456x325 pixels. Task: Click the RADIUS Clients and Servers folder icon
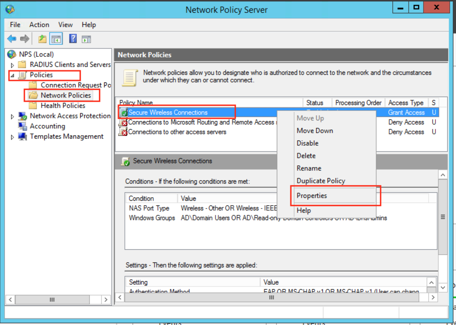pos(21,64)
